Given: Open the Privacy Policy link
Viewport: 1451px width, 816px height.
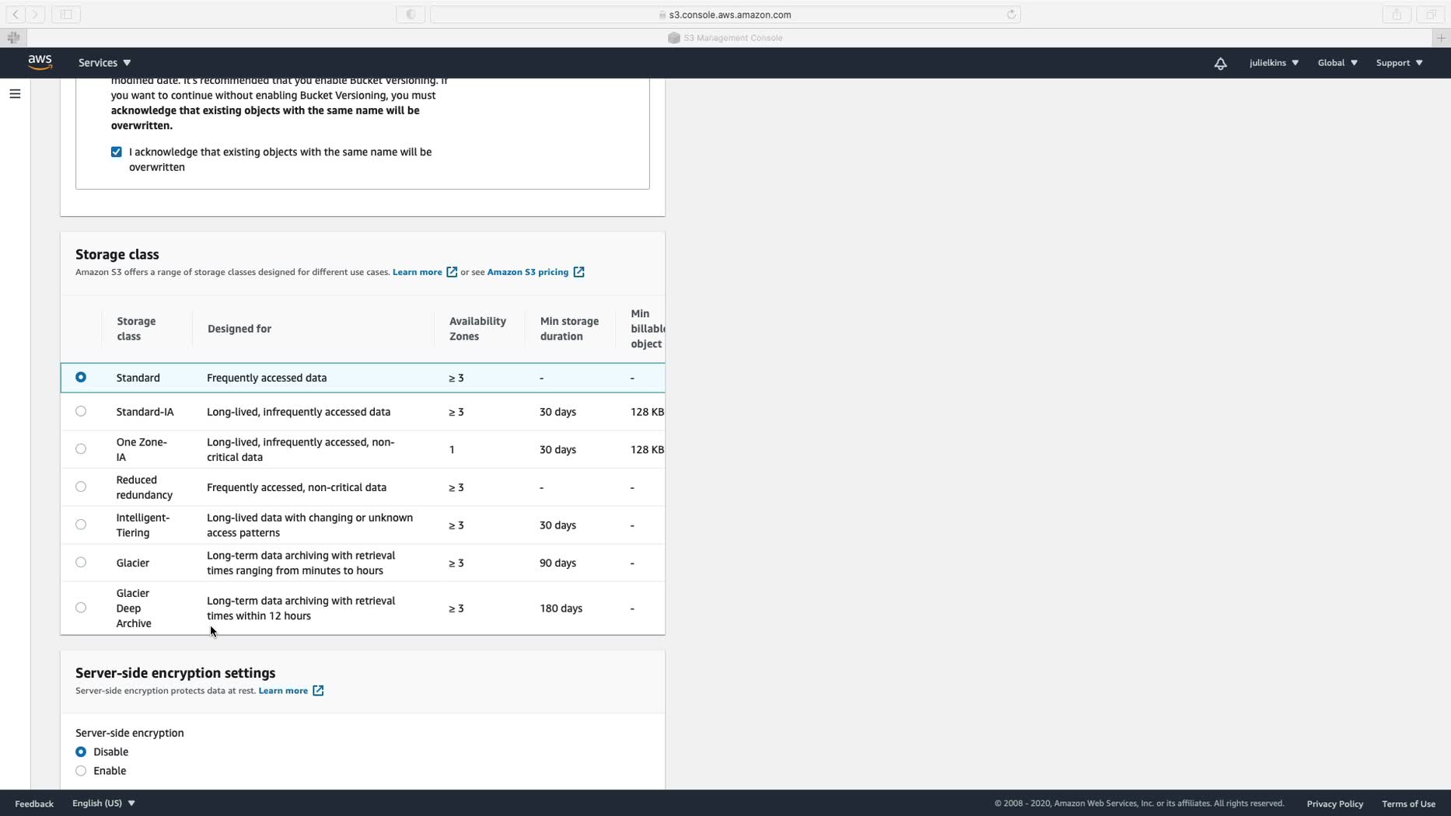Looking at the screenshot, I should tap(1334, 804).
